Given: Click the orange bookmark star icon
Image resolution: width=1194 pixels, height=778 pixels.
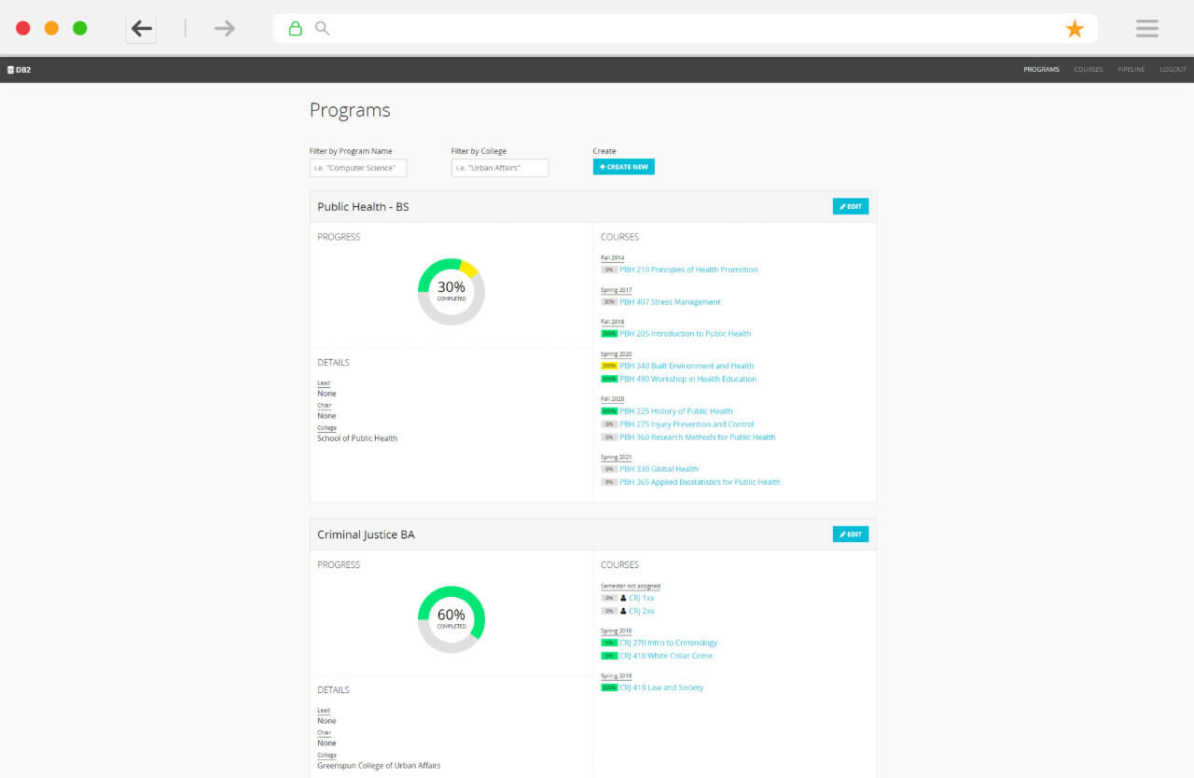Looking at the screenshot, I should [x=1075, y=29].
